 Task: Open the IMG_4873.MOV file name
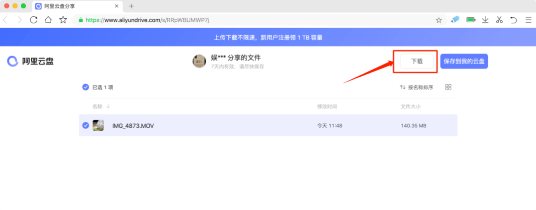[133, 126]
